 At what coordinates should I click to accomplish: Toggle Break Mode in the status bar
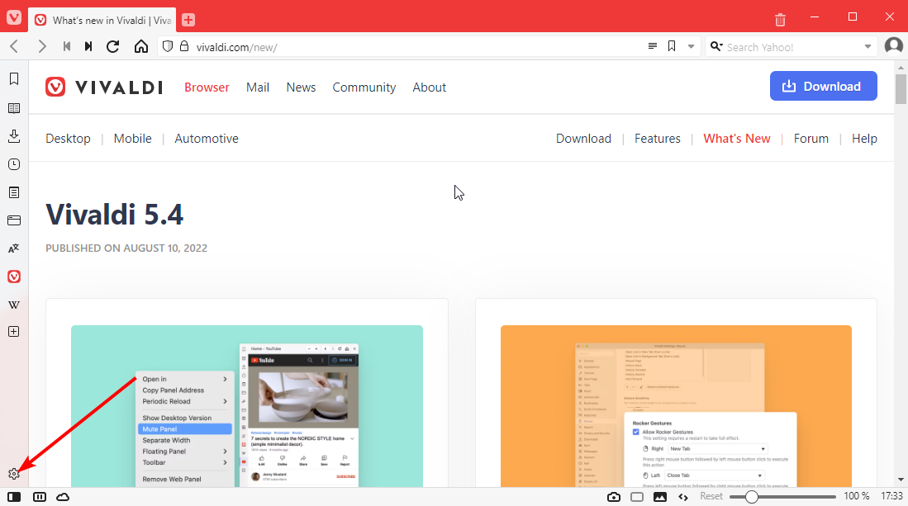40,497
